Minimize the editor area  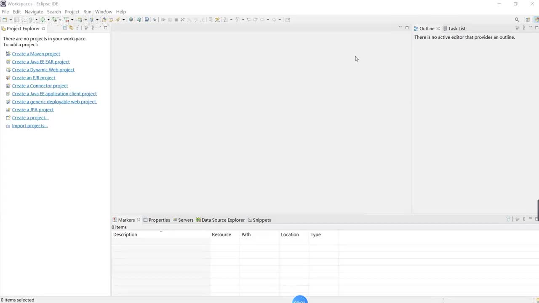coord(400,27)
